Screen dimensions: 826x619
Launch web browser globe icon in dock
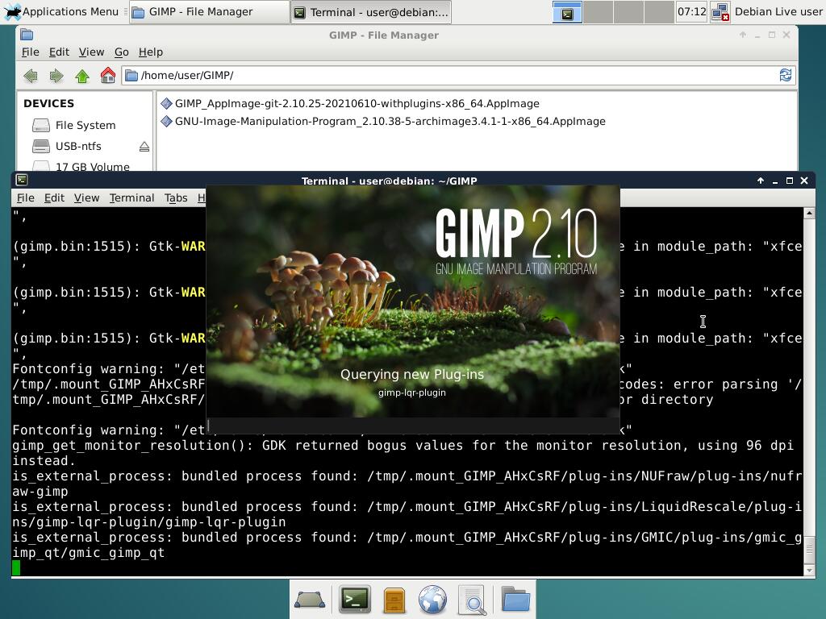[432, 600]
